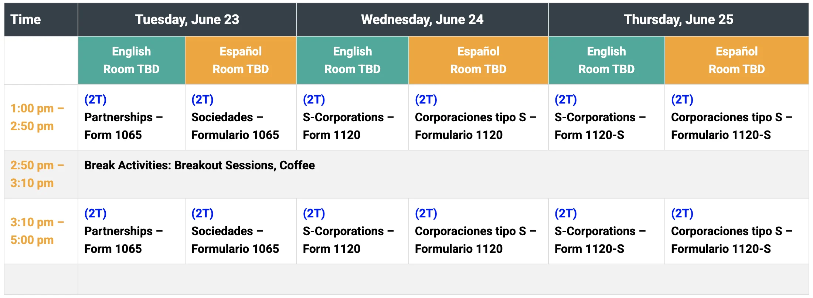The width and height of the screenshot is (813, 298).
Task: Click the 1:00 pm – 2:50 pm time slot
Action: [37, 117]
